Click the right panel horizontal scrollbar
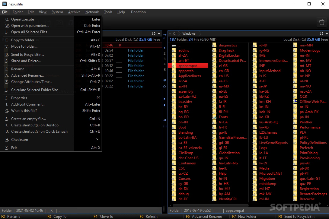 211,205
